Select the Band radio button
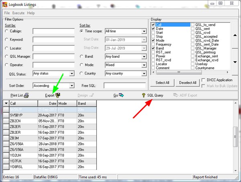This screenshot has height=182, width=241. pos(82,56)
